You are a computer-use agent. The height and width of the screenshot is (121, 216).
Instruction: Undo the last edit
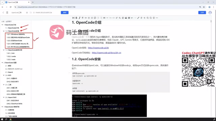click(x=132, y=18)
